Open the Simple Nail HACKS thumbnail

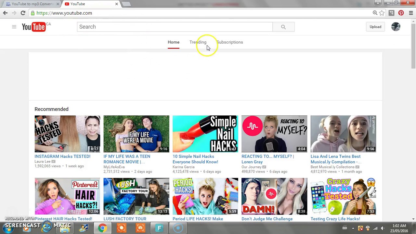(x=205, y=134)
